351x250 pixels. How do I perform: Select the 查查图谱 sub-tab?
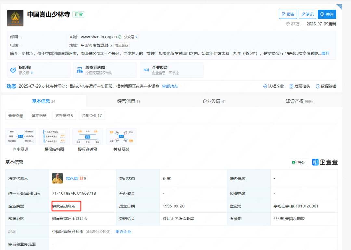pos(16,116)
